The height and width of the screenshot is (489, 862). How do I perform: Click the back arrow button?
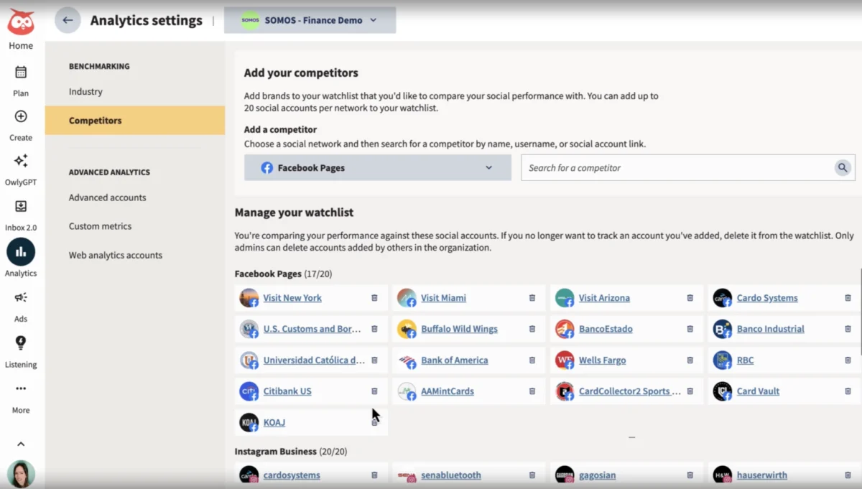click(68, 20)
